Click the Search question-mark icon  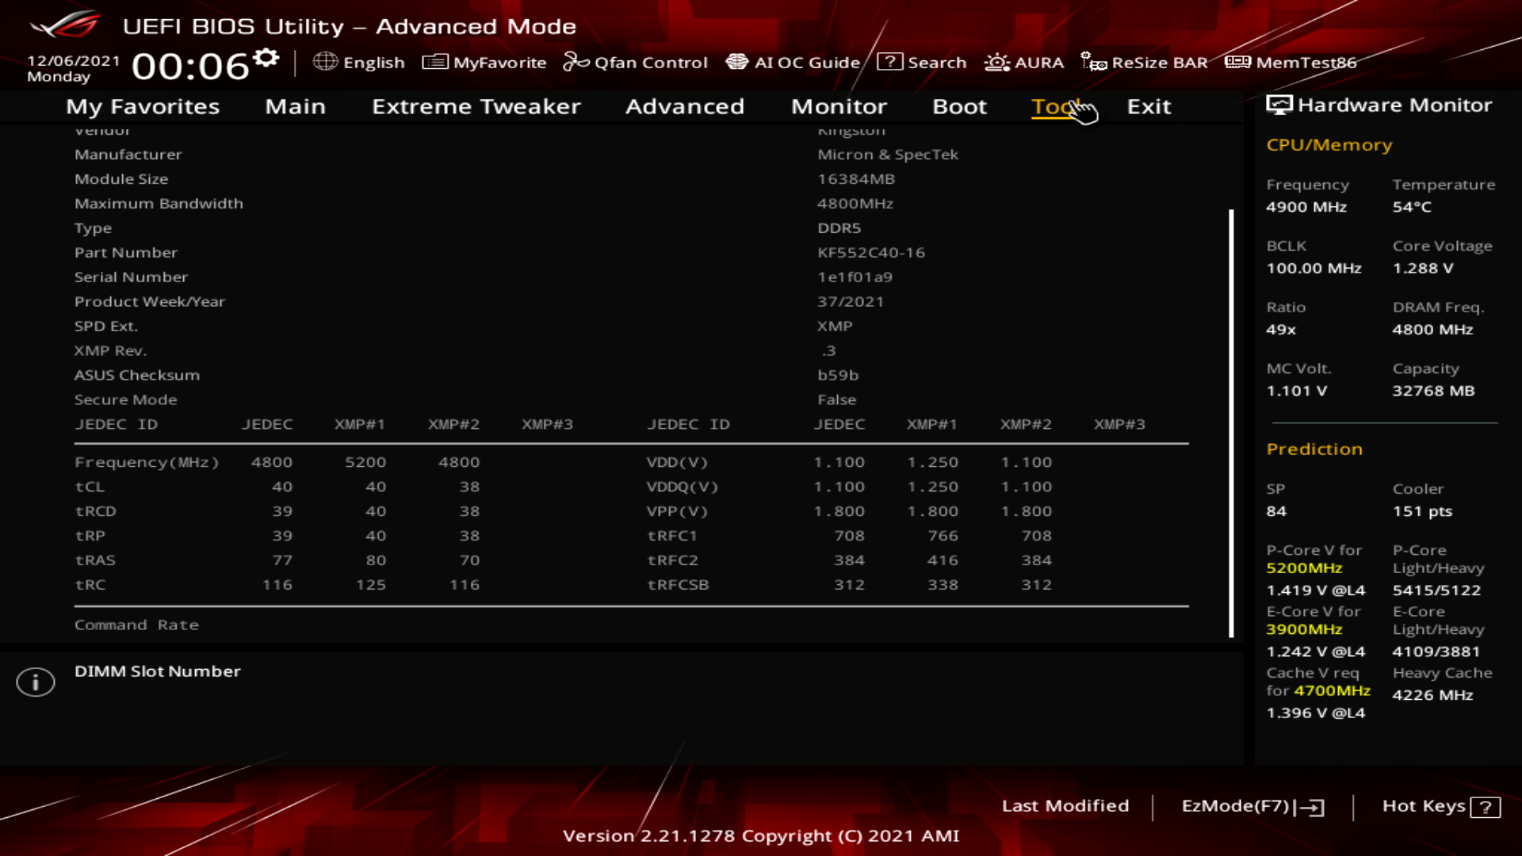pyautogui.click(x=889, y=62)
